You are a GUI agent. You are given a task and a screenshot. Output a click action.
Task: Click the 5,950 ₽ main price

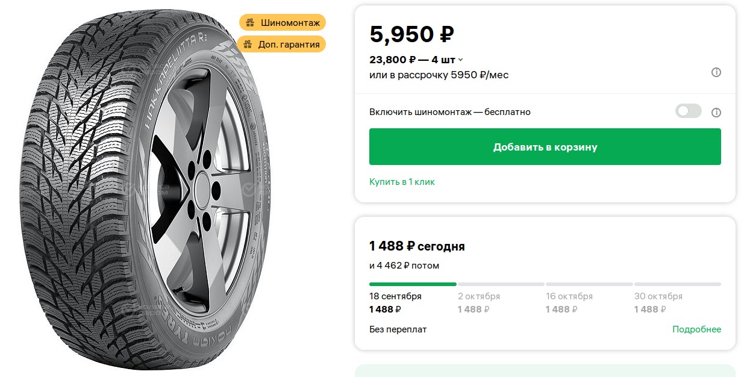point(411,34)
